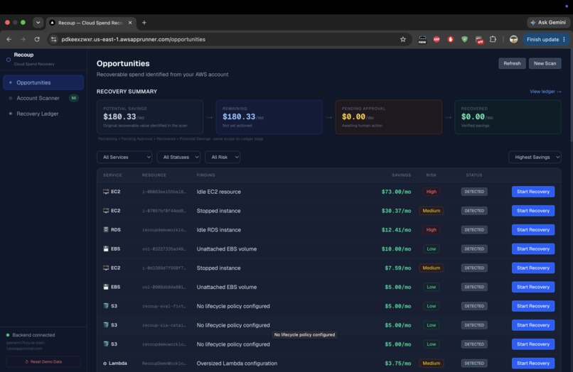Click the EC2 icon on the $73.00/mo row

106,192
